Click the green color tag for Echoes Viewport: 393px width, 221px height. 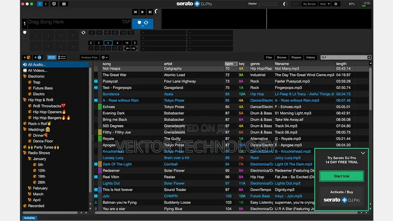point(100,107)
